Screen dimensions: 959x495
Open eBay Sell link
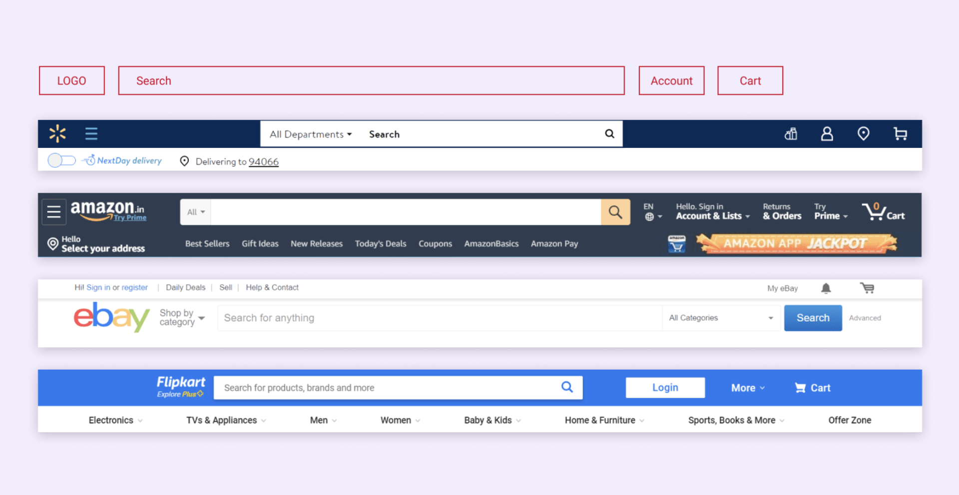coord(226,288)
